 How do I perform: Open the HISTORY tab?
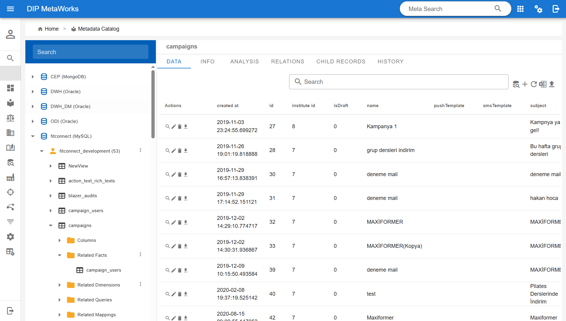tap(390, 62)
